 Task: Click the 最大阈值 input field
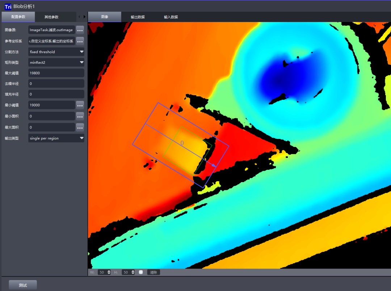pyautogui.click(x=56, y=73)
